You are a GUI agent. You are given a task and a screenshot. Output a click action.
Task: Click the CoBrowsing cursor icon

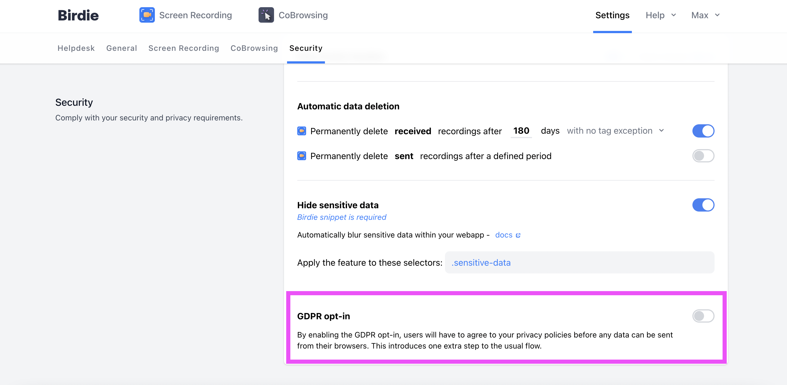click(x=266, y=15)
